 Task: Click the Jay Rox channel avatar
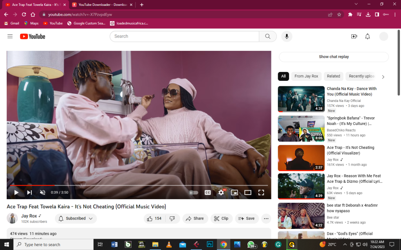pyautogui.click(x=12, y=218)
